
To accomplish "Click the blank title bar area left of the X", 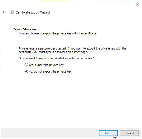I will [x=90, y=4].
